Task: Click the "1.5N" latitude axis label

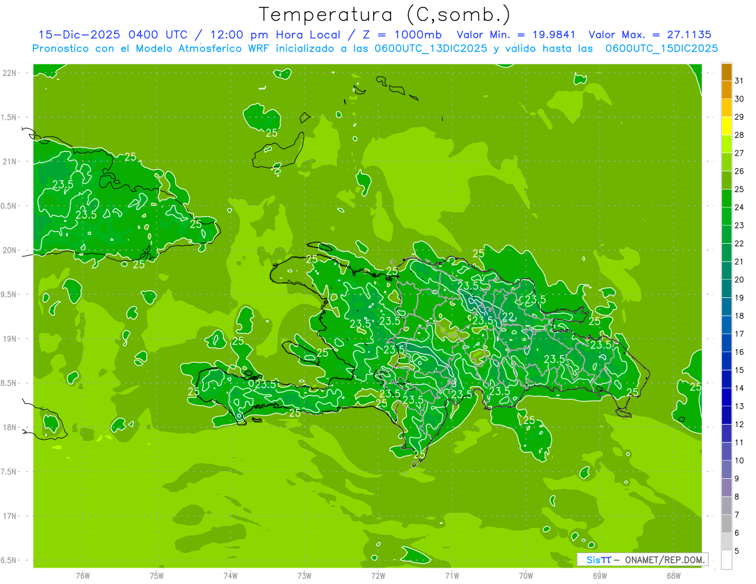Action: (9, 118)
